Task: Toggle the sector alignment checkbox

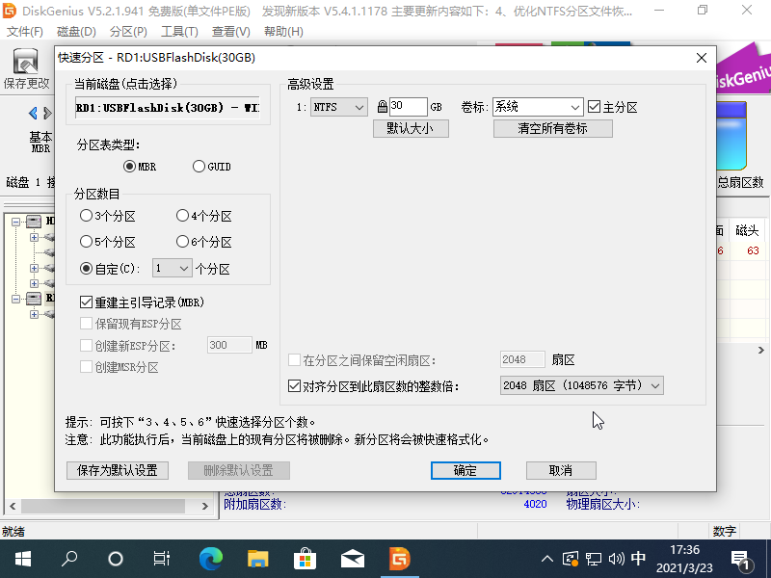Action: [x=294, y=385]
